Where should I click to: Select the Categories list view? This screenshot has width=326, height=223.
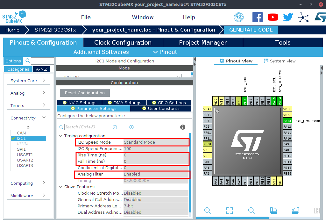click(18, 69)
